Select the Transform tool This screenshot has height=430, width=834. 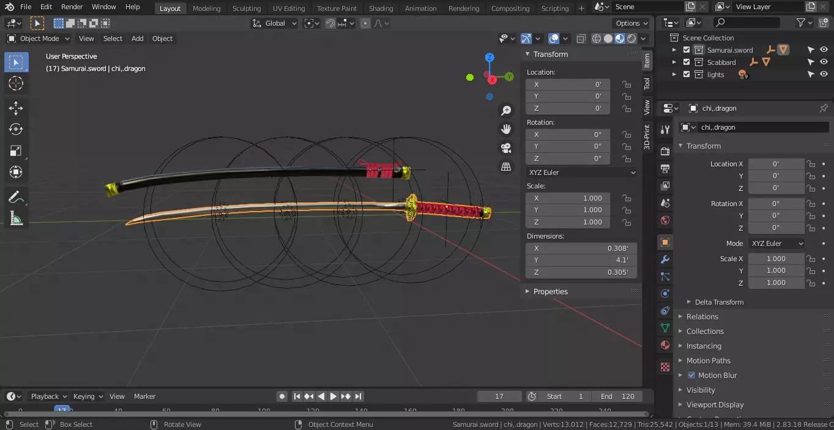pyautogui.click(x=16, y=172)
